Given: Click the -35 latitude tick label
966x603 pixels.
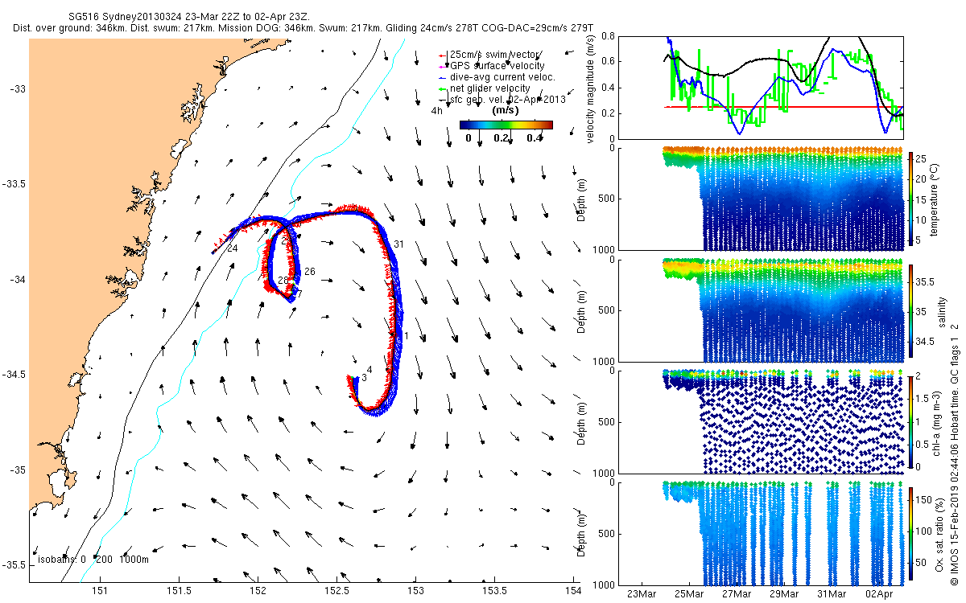Looking at the screenshot, I should [17, 470].
